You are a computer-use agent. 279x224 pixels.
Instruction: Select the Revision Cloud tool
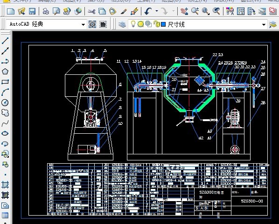[x=5, y=113]
